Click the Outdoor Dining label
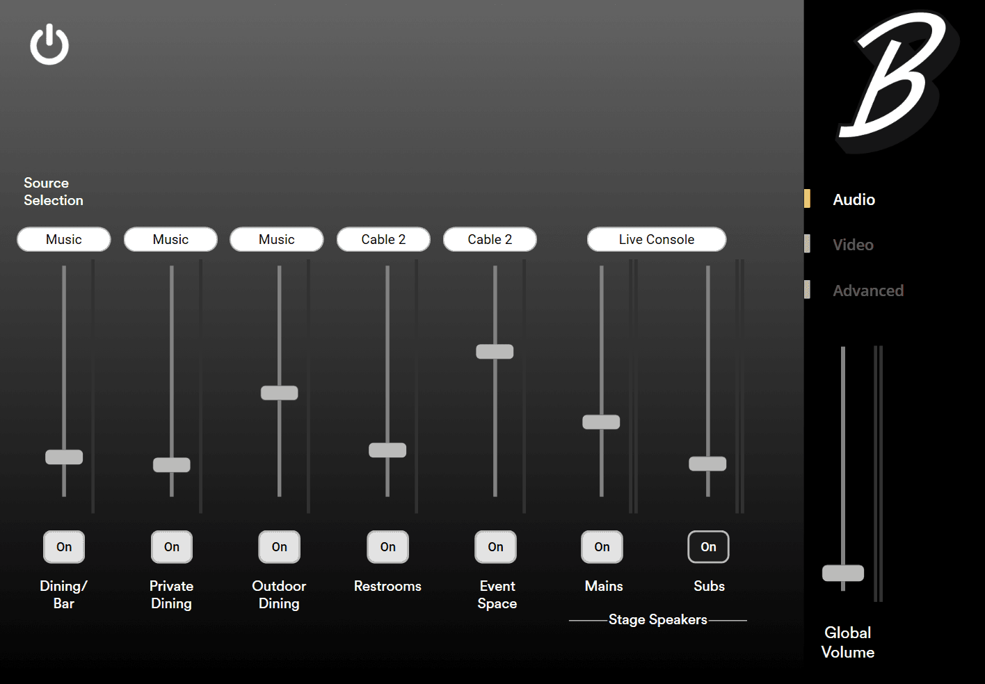985x684 pixels. 279,595
